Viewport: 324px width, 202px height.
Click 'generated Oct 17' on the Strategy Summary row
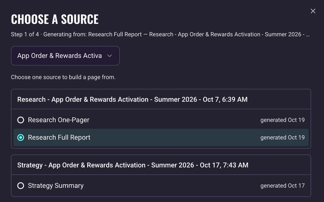(x=282, y=186)
